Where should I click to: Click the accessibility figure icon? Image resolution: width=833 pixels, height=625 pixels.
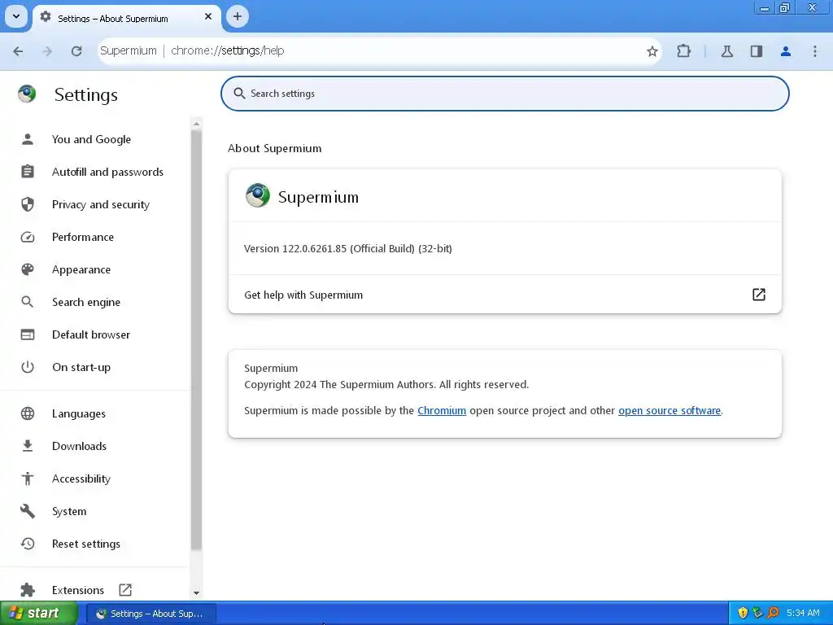[x=28, y=479]
